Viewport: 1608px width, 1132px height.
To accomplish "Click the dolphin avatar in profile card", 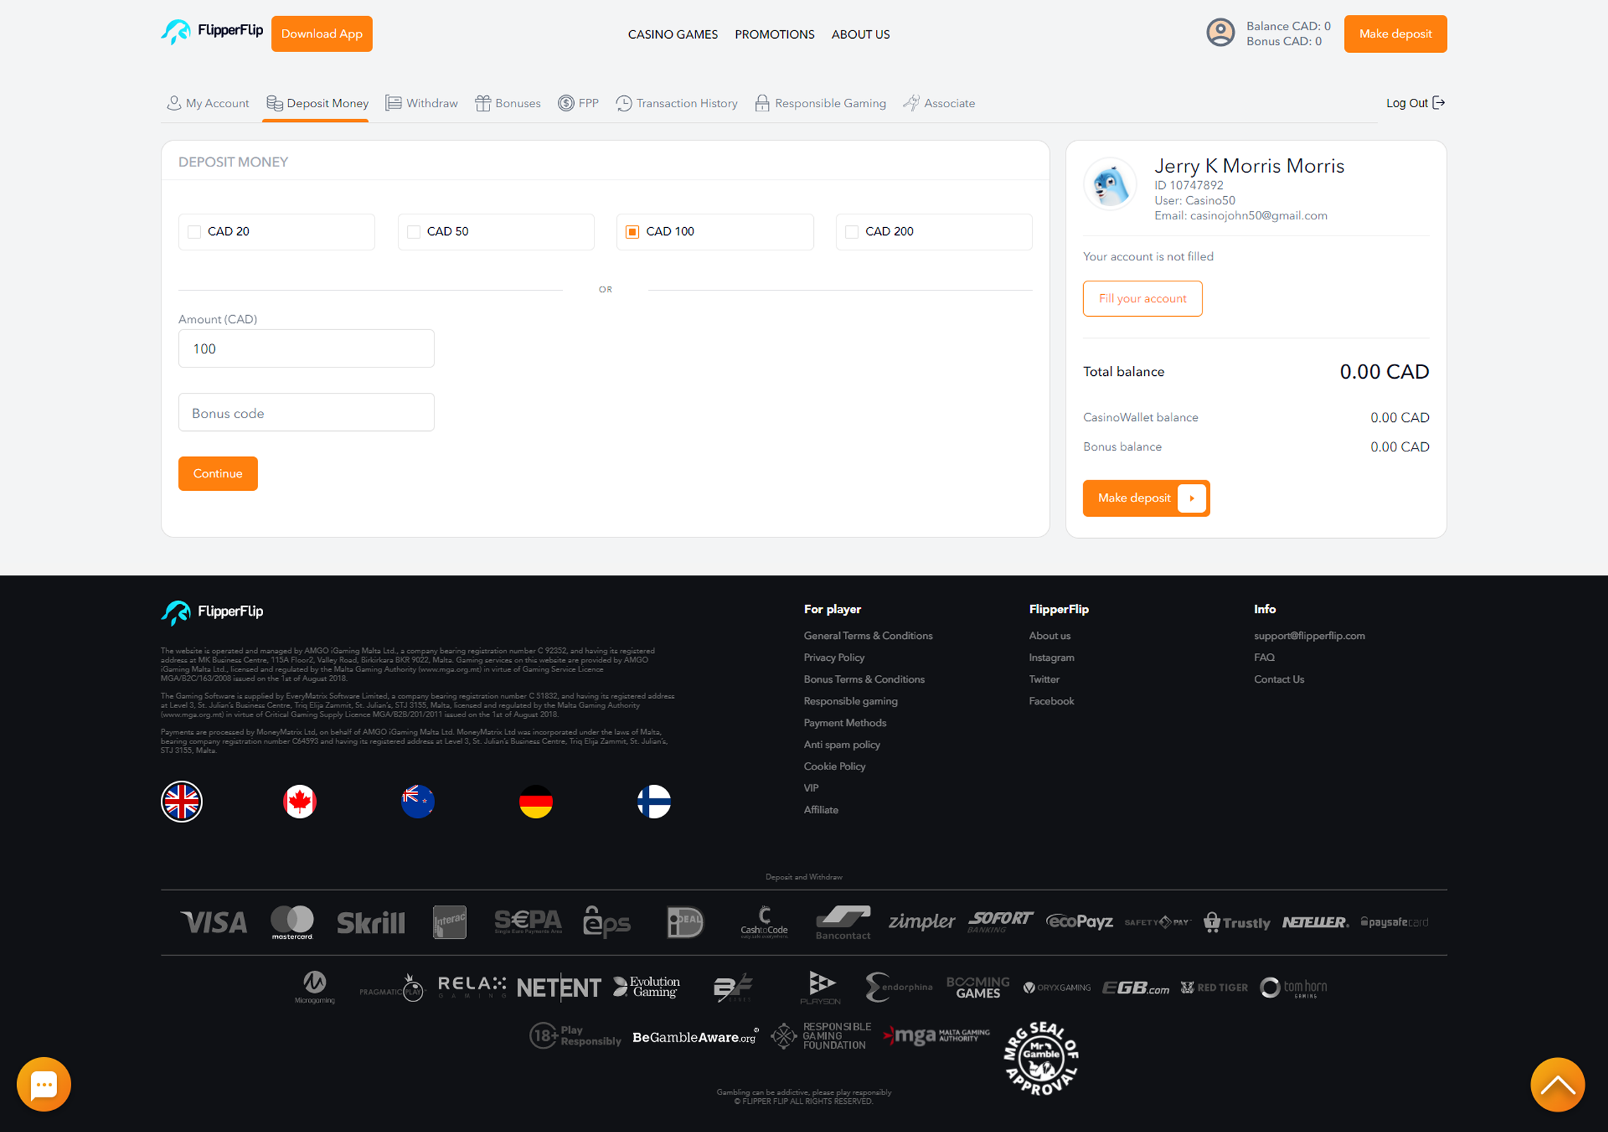I will [1110, 185].
